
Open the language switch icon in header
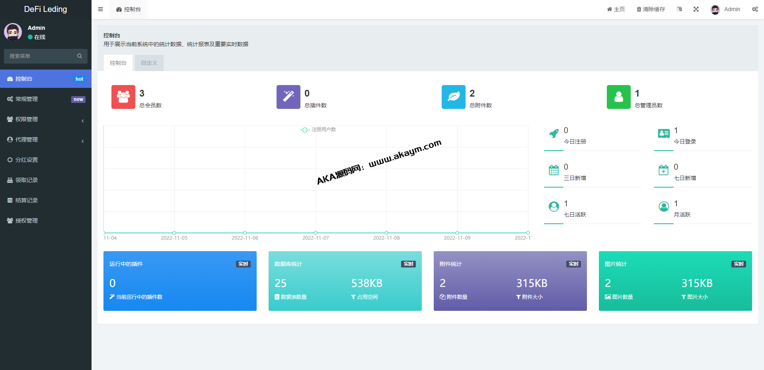679,9
